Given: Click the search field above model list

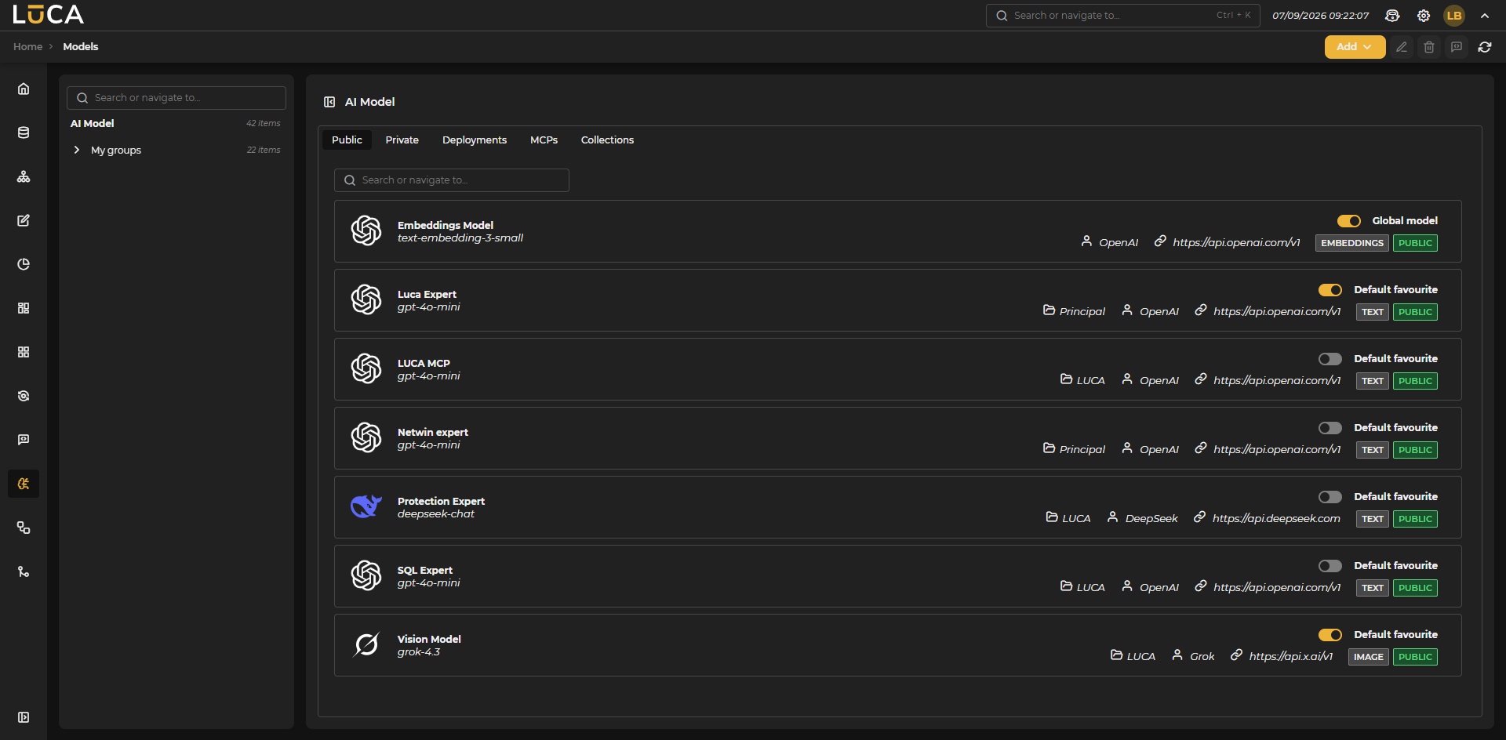Looking at the screenshot, I should [x=451, y=180].
